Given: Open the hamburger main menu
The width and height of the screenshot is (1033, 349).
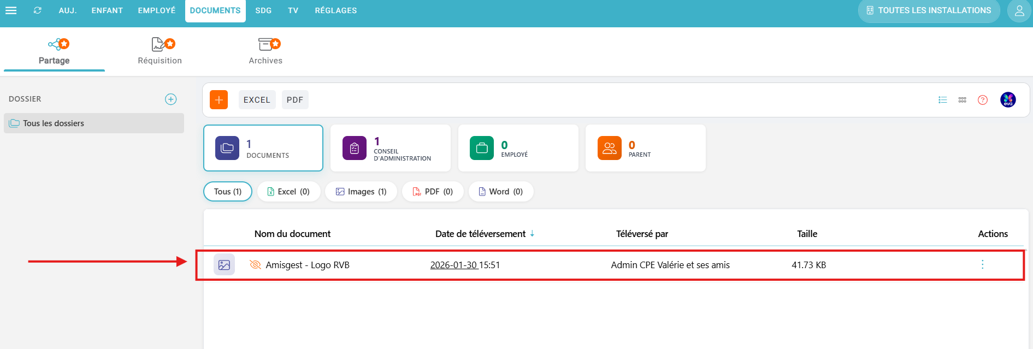Looking at the screenshot, I should point(11,10).
